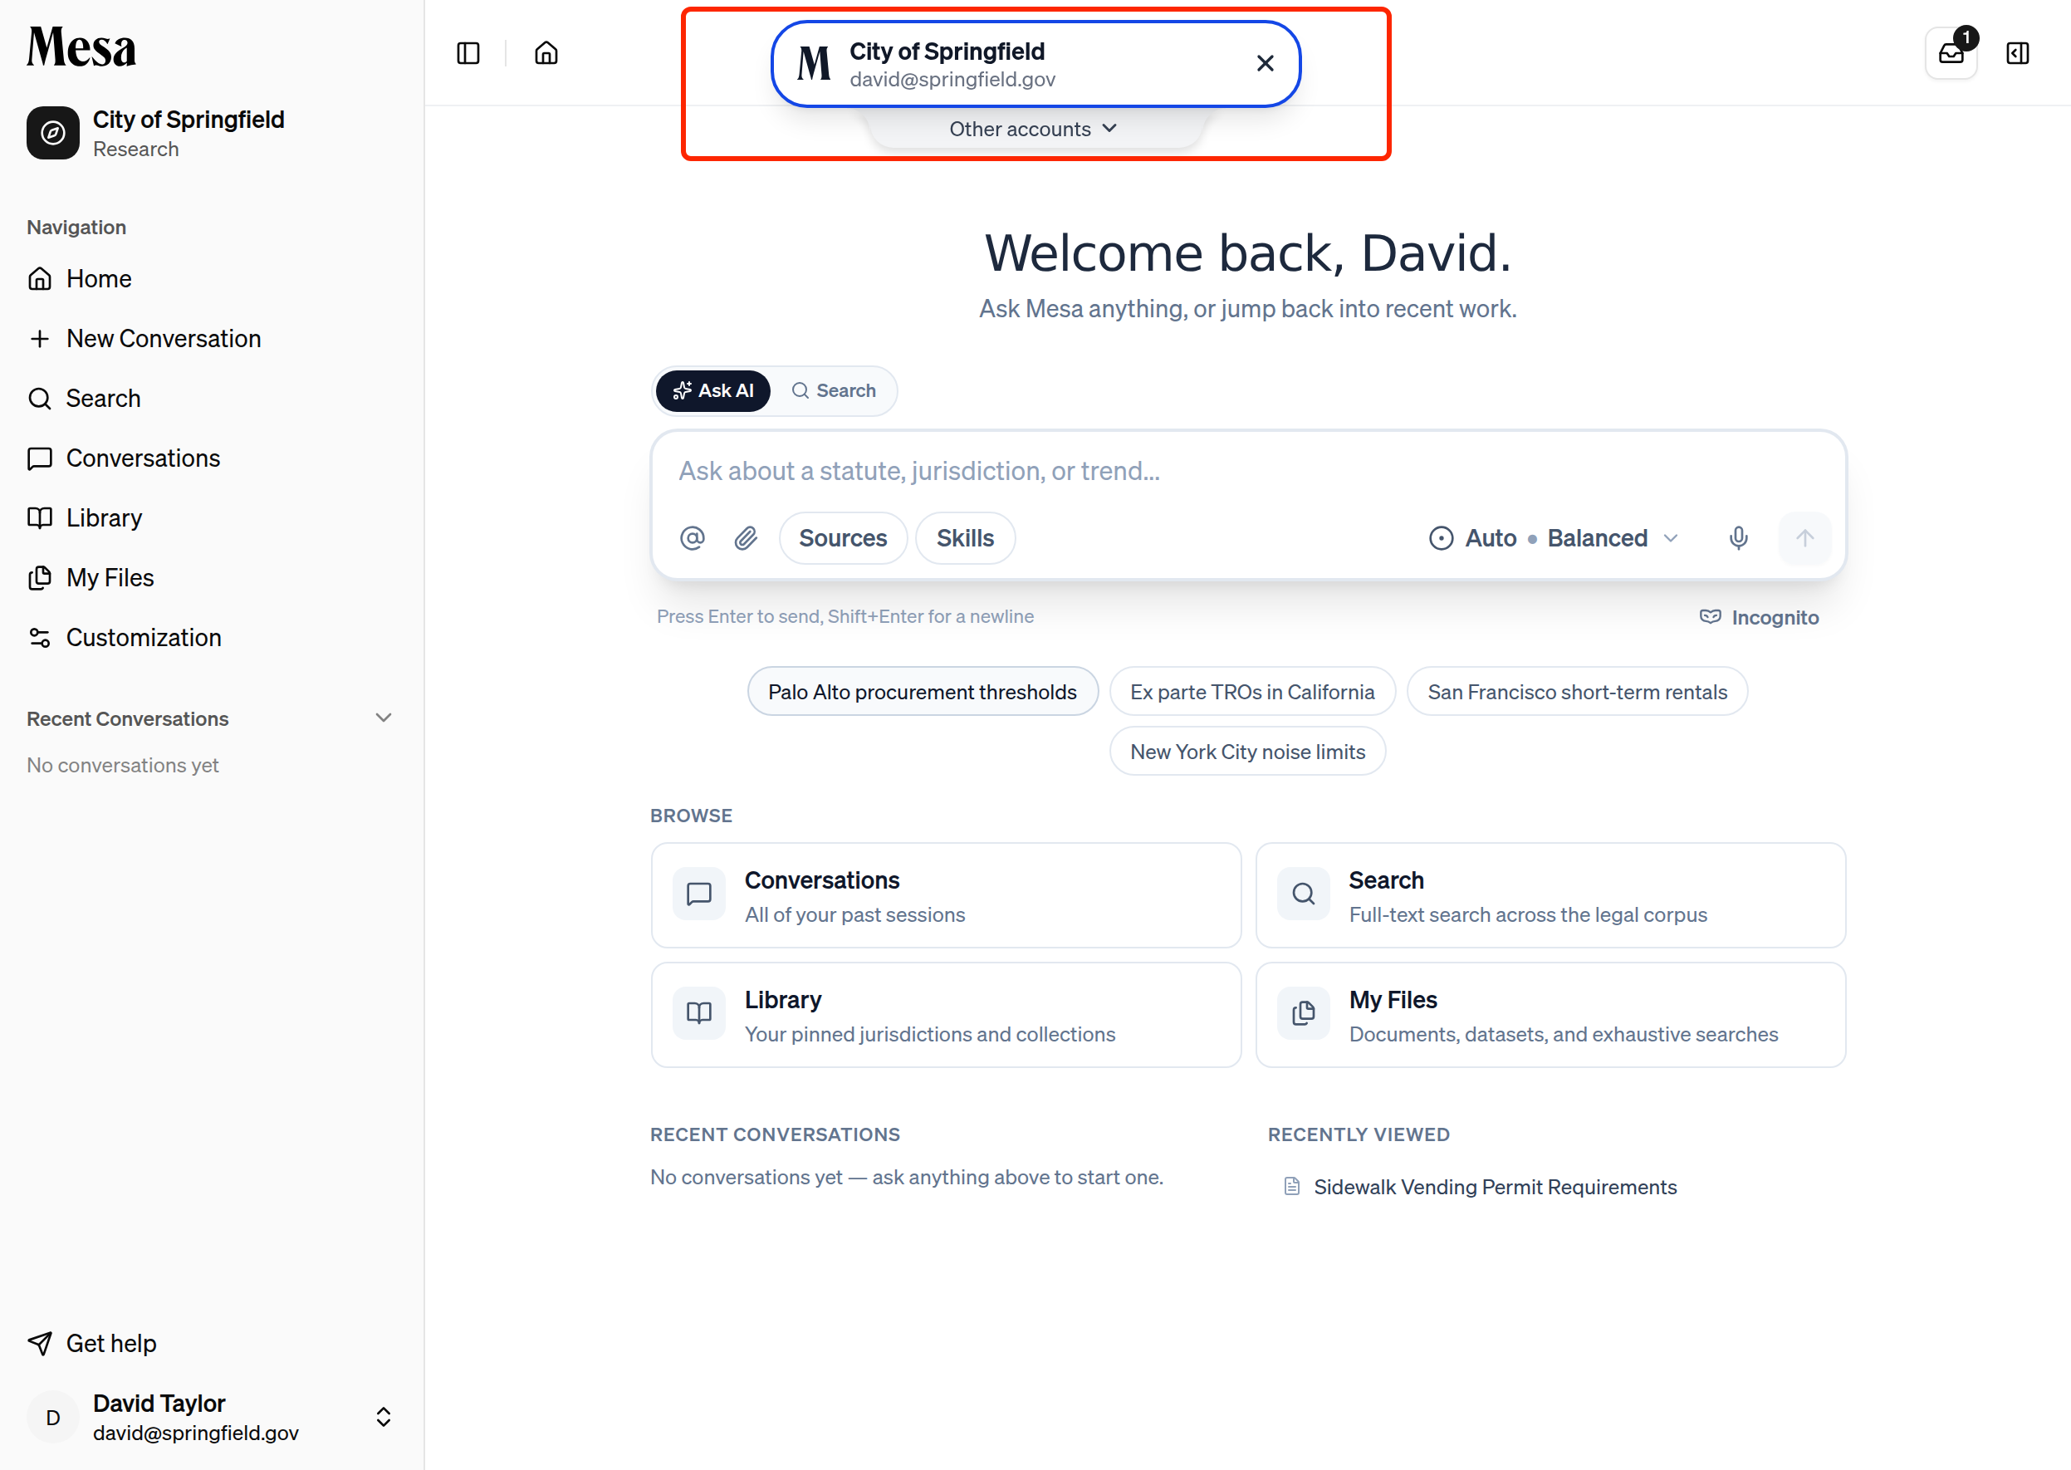
Task: Click the Mesa logo
Action: tap(81, 48)
